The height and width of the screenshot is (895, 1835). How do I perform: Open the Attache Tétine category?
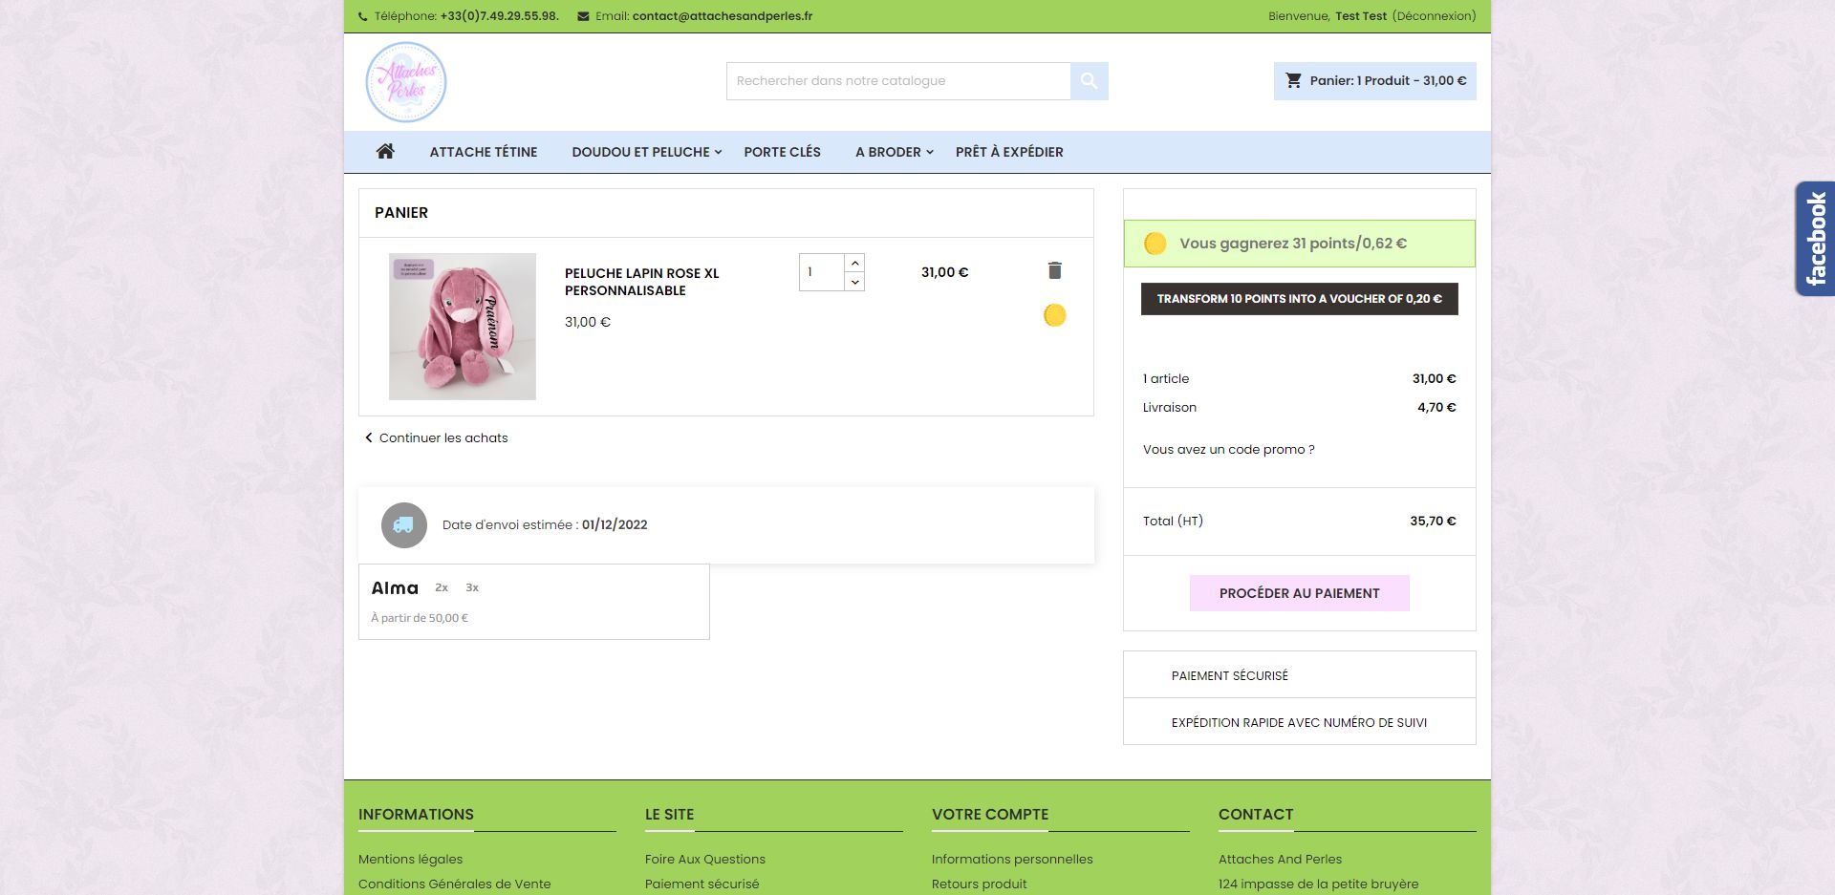[x=484, y=152]
